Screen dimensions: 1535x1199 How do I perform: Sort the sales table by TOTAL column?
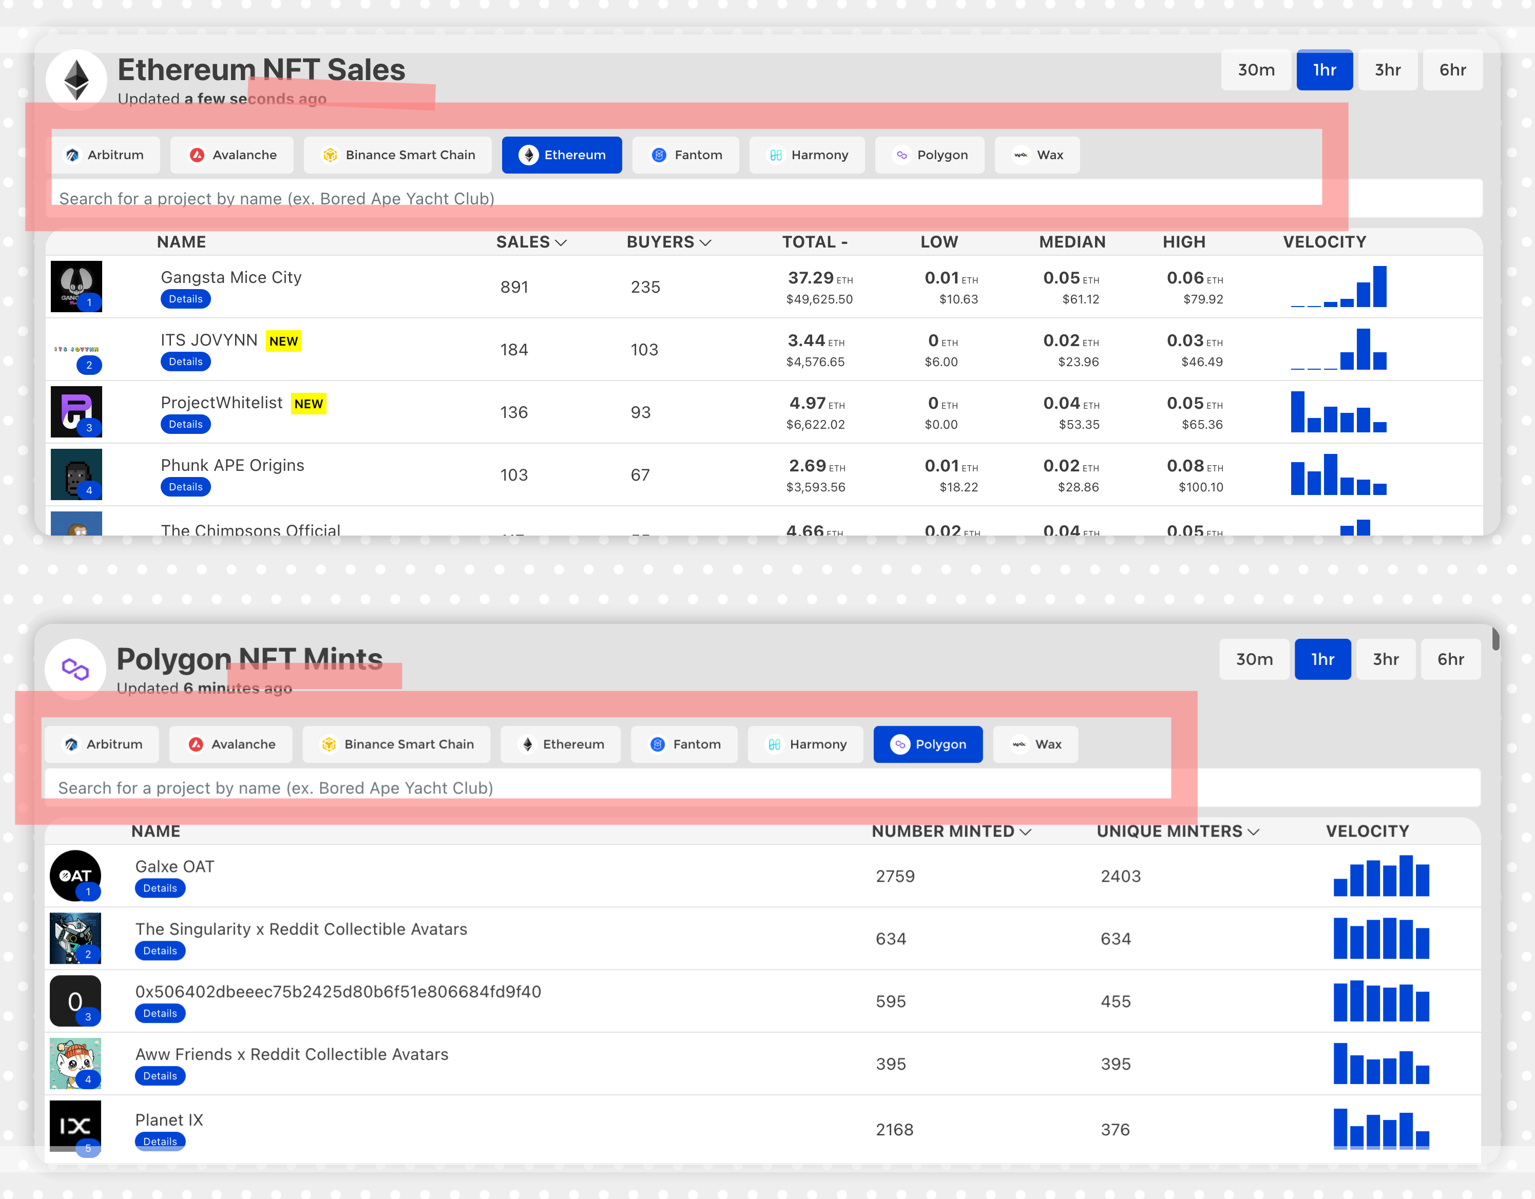pyautogui.click(x=815, y=242)
